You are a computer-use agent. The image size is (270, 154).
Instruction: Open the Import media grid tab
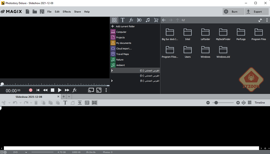click(x=114, y=20)
